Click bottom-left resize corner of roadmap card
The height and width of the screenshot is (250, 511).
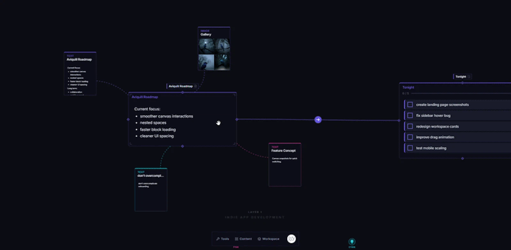[x=131, y=144]
